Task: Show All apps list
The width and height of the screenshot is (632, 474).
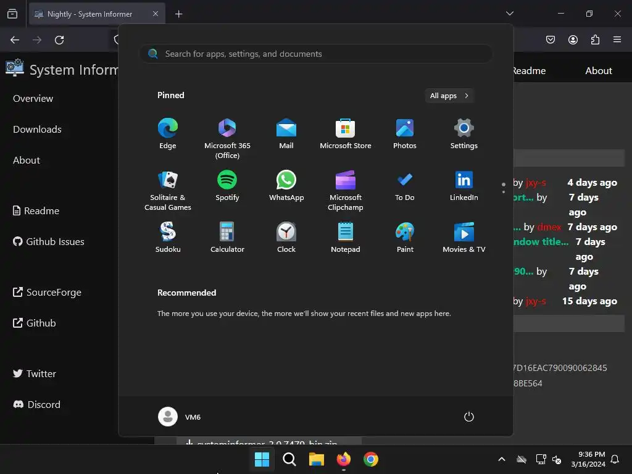Action: [449, 96]
